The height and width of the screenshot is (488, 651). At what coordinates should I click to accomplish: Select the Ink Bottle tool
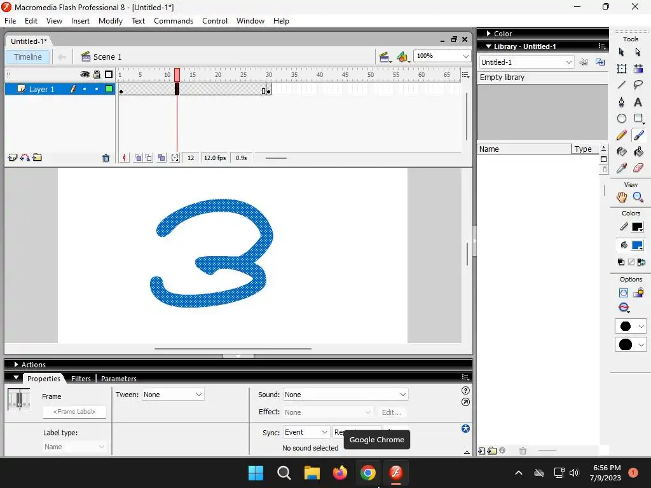[x=621, y=151]
